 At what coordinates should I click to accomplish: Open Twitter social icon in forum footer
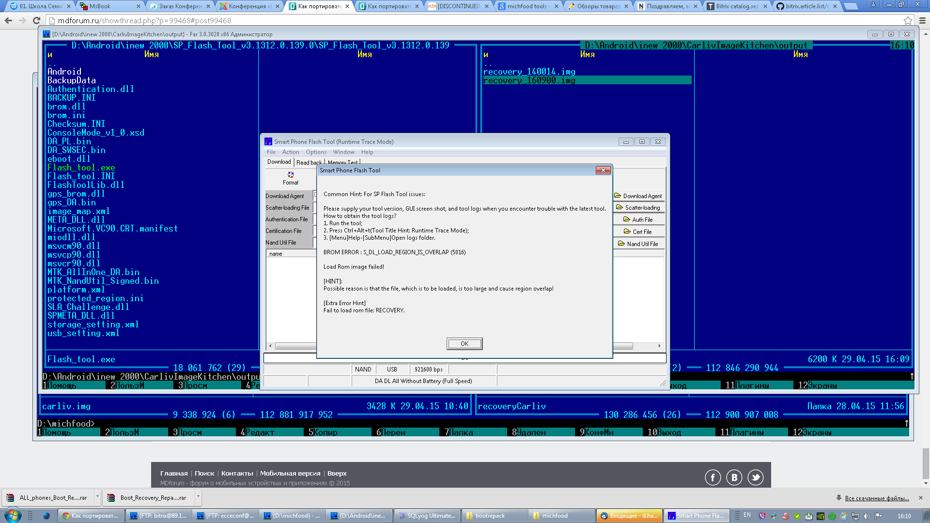point(755,477)
